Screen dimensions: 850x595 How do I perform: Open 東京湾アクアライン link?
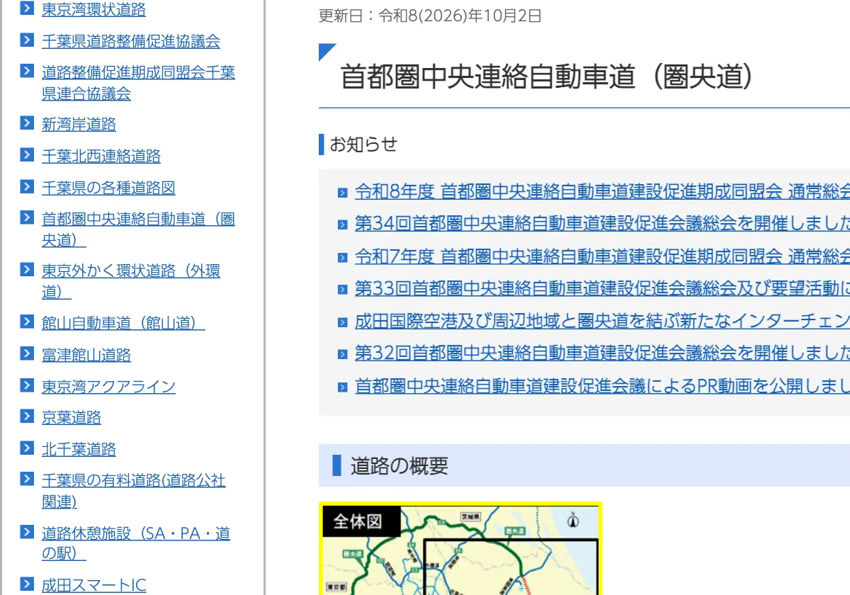[108, 386]
